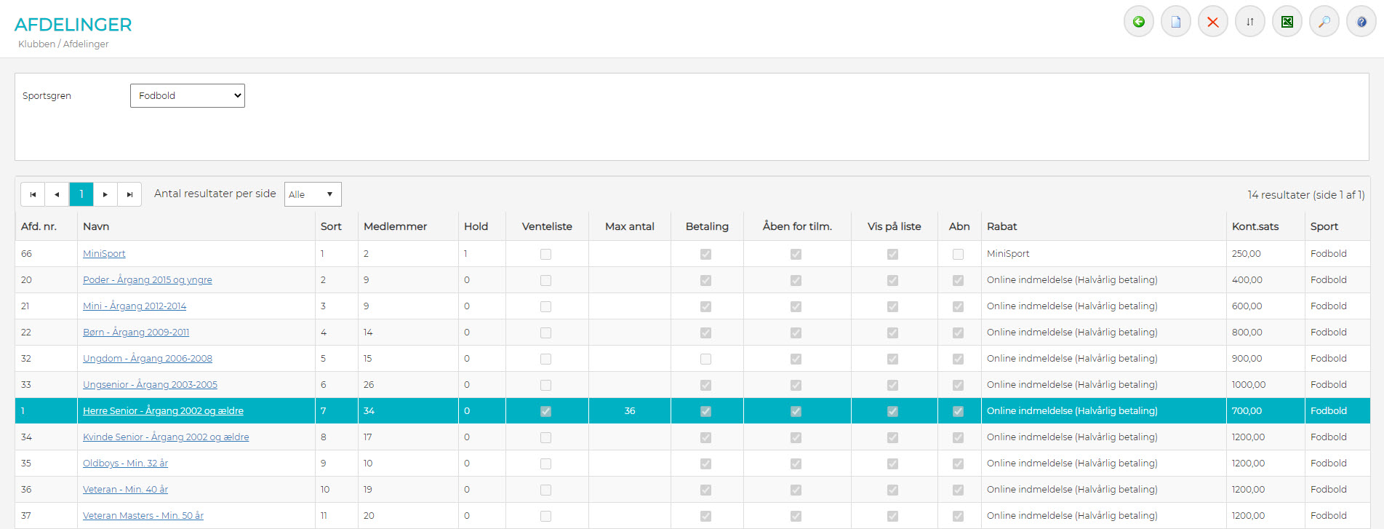
Task: Create a new department with document icon
Action: (1175, 22)
